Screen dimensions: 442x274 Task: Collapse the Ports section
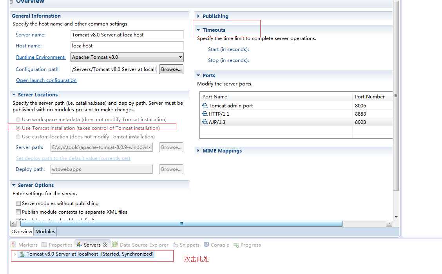(198, 75)
